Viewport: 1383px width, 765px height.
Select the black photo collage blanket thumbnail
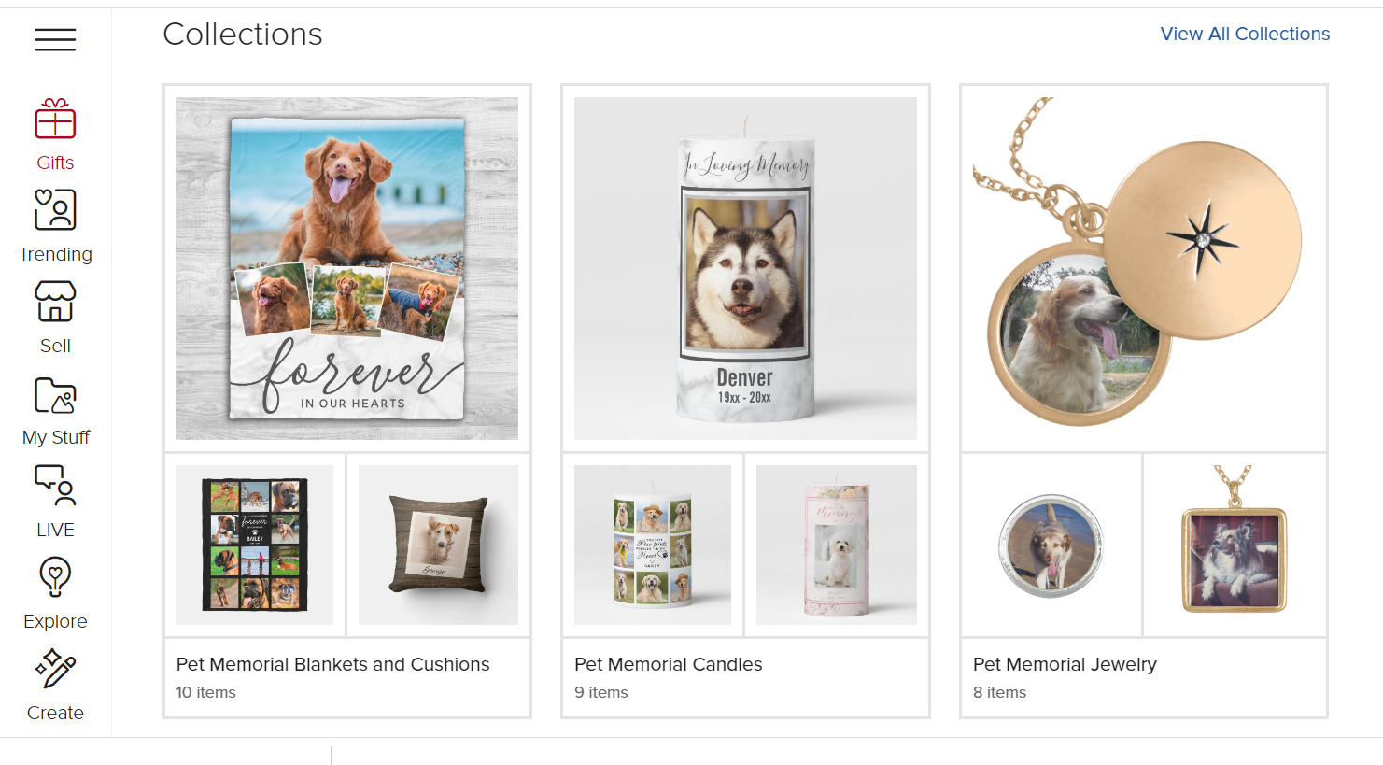(x=255, y=545)
